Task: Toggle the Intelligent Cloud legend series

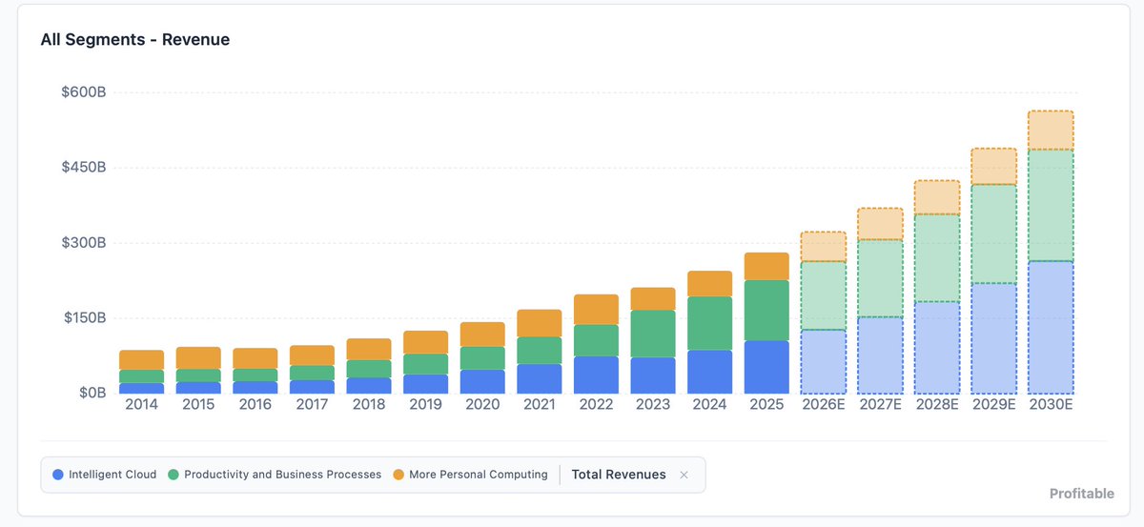Action: pyautogui.click(x=105, y=475)
